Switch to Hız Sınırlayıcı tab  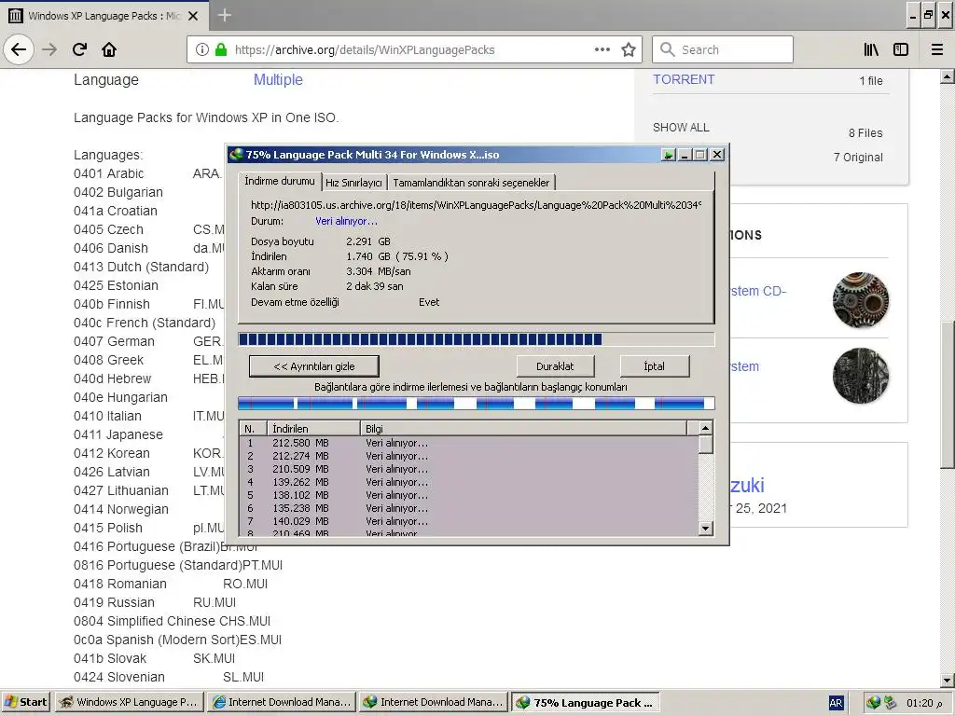coord(353,183)
